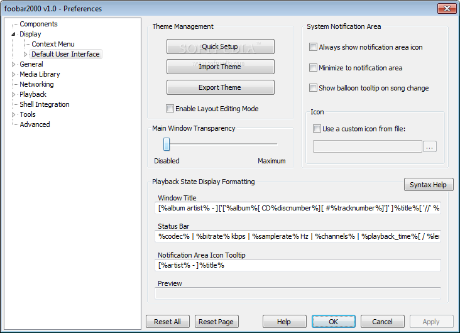Select Default User Interface tree item
Screen dimensions: 460x333
[x=65, y=54]
